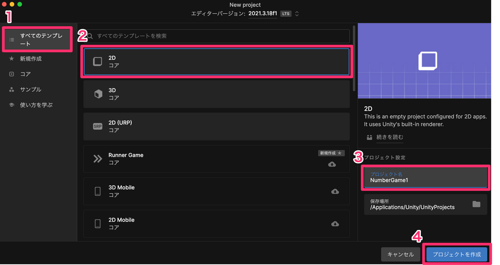Click the star icon beside 新規作成
500x265 pixels.
12,59
